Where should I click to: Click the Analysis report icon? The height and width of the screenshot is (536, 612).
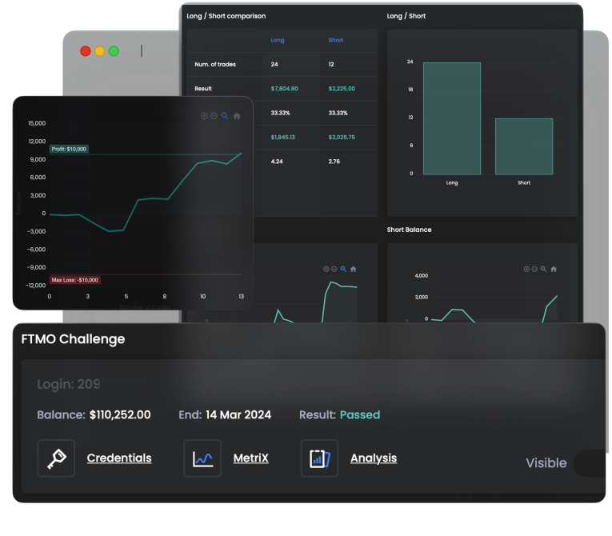[319, 458]
